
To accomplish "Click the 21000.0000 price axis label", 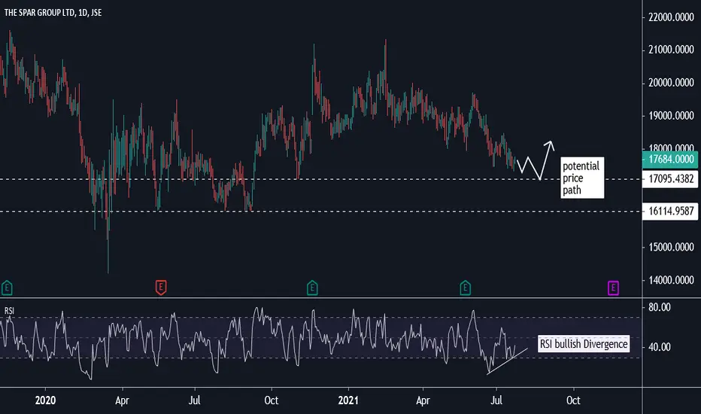I will coord(671,50).
